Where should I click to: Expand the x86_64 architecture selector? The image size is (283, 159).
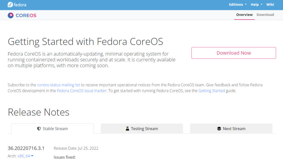click(25, 156)
